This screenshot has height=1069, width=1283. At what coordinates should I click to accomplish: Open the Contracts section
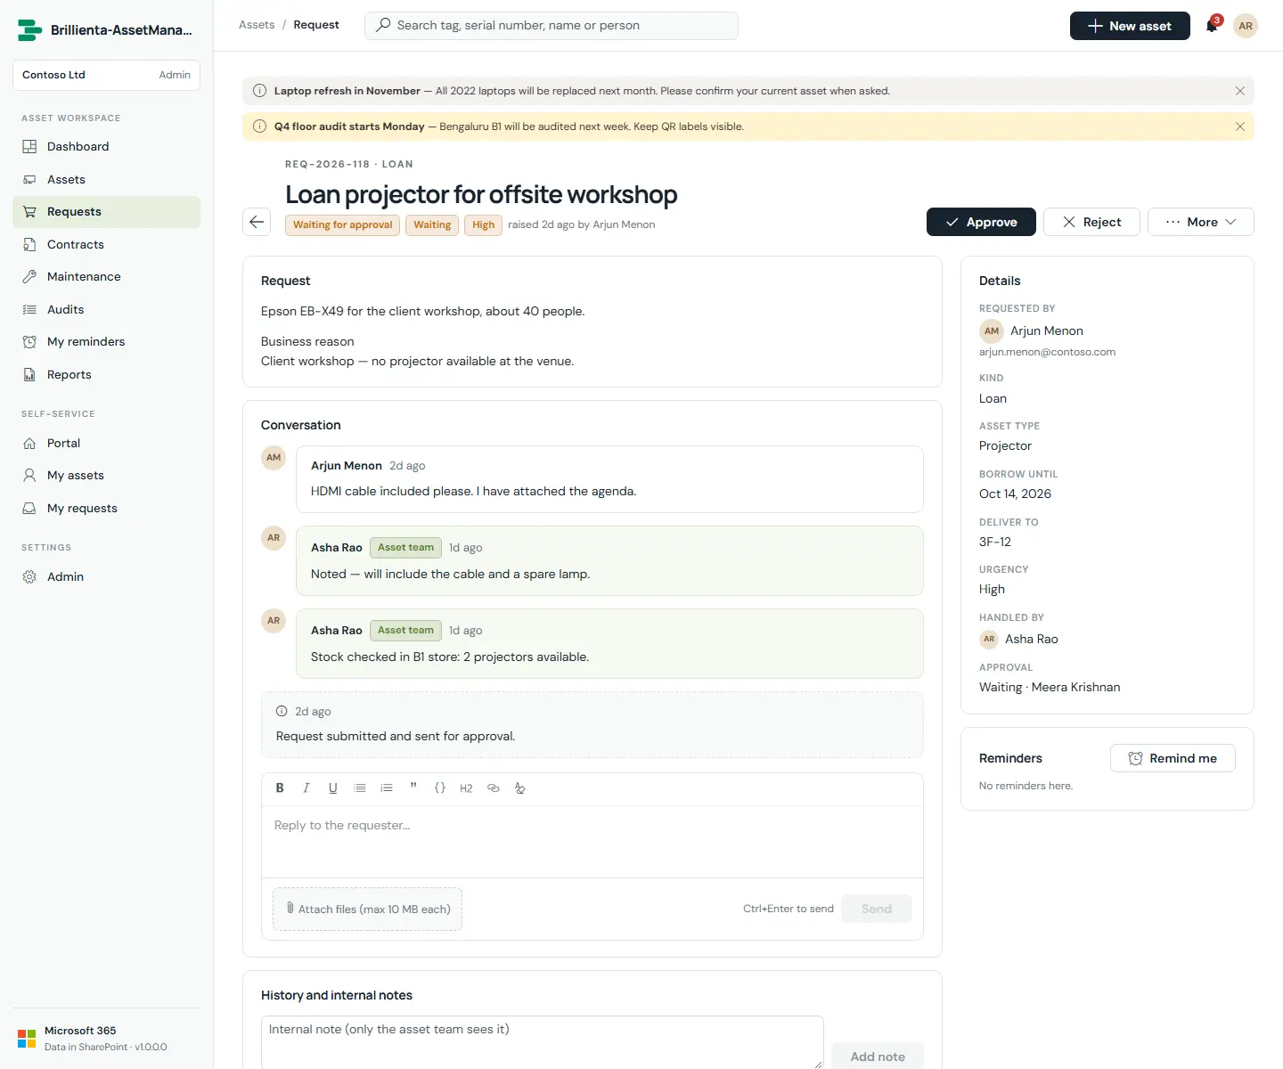click(106, 244)
